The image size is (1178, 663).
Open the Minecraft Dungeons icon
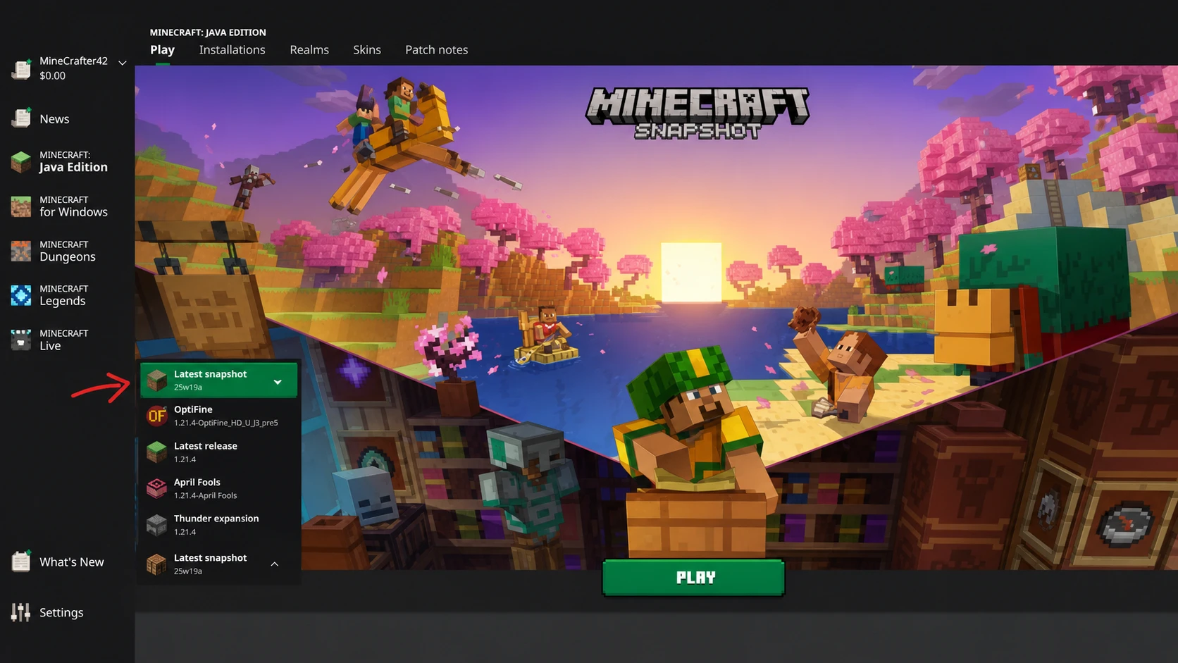21,251
